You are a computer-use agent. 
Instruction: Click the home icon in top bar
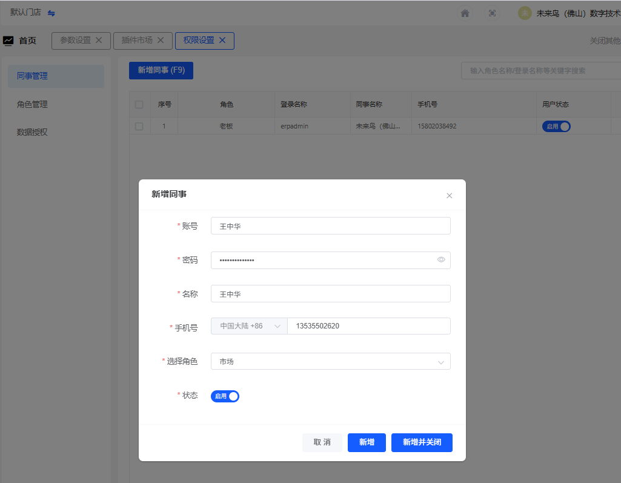pos(465,13)
